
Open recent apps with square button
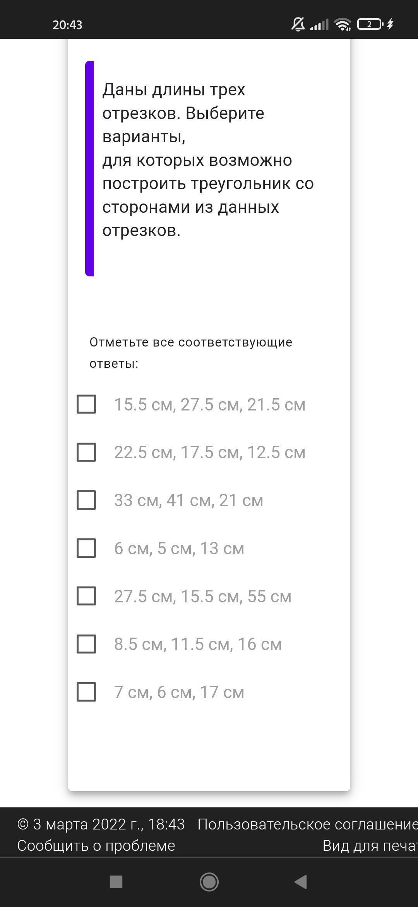point(116,882)
